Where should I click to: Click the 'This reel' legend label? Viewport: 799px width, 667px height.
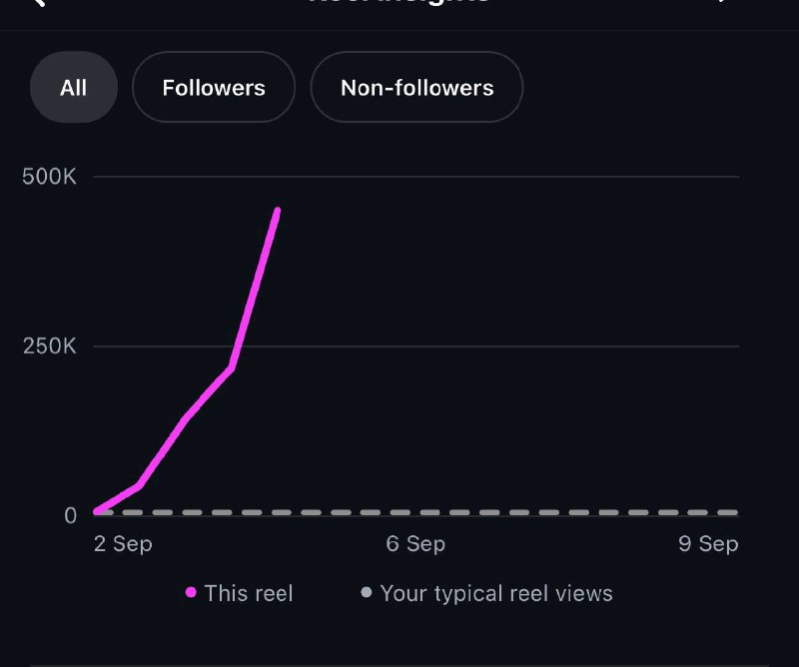[249, 594]
